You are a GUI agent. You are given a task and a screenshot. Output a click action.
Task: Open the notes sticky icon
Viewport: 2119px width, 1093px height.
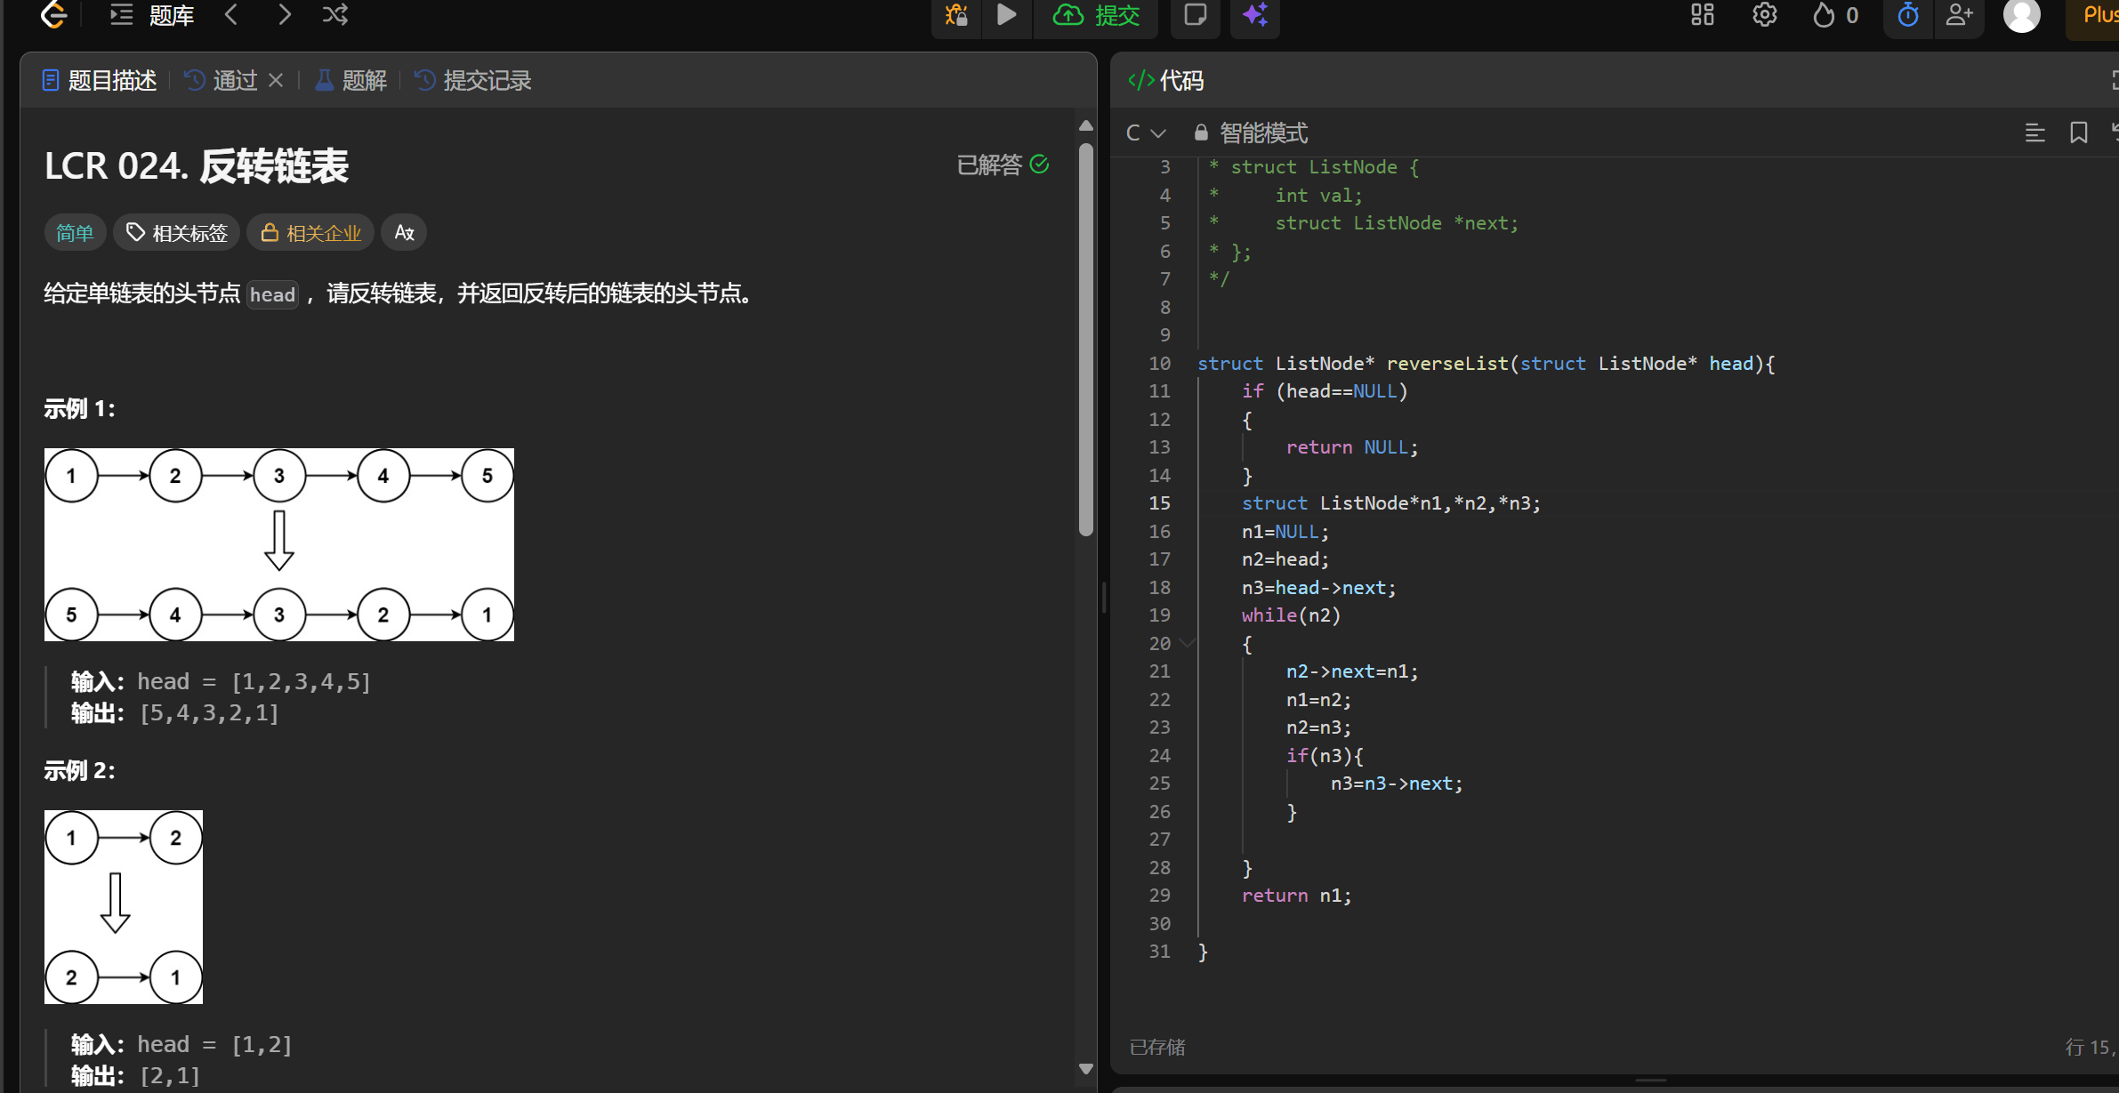(x=1196, y=14)
